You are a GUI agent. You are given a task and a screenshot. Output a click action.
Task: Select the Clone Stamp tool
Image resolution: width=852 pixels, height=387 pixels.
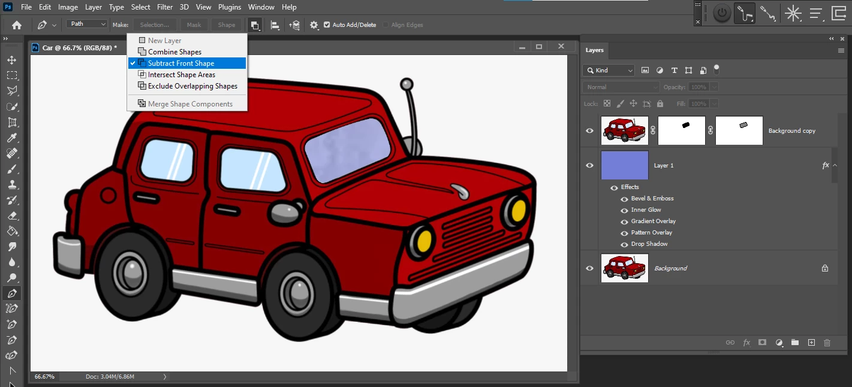point(12,185)
